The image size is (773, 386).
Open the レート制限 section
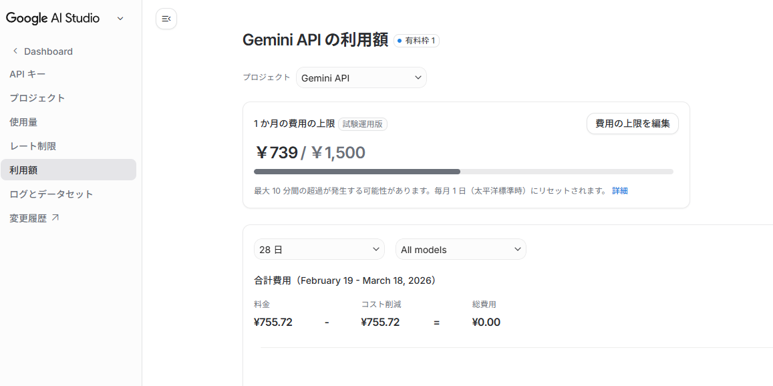pyautogui.click(x=33, y=146)
